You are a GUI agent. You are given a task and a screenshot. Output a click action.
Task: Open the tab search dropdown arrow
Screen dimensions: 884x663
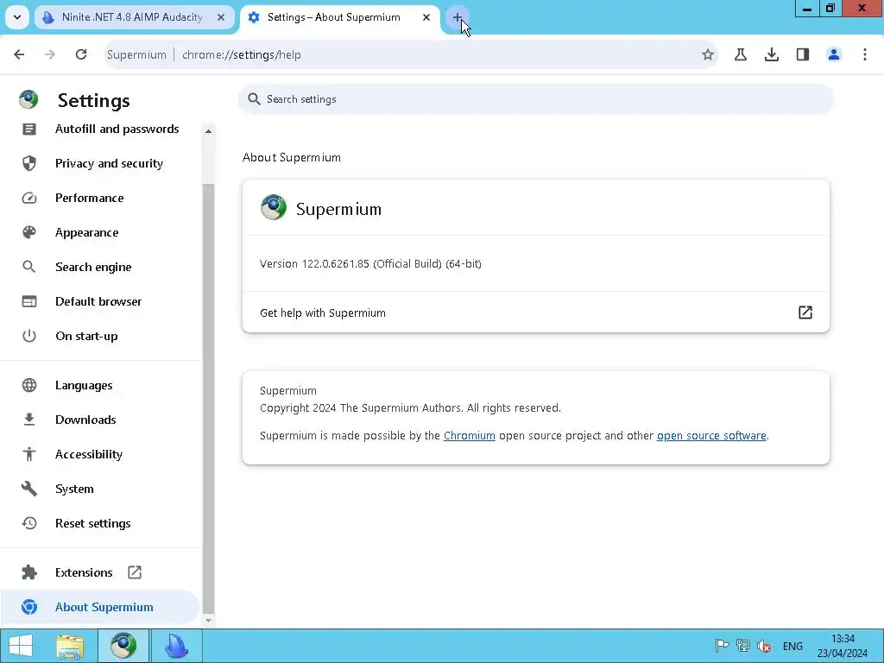(x=17, y=17)
